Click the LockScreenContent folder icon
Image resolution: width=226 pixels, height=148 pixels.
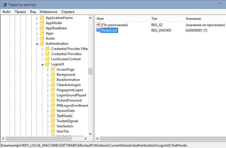[48, 59]
